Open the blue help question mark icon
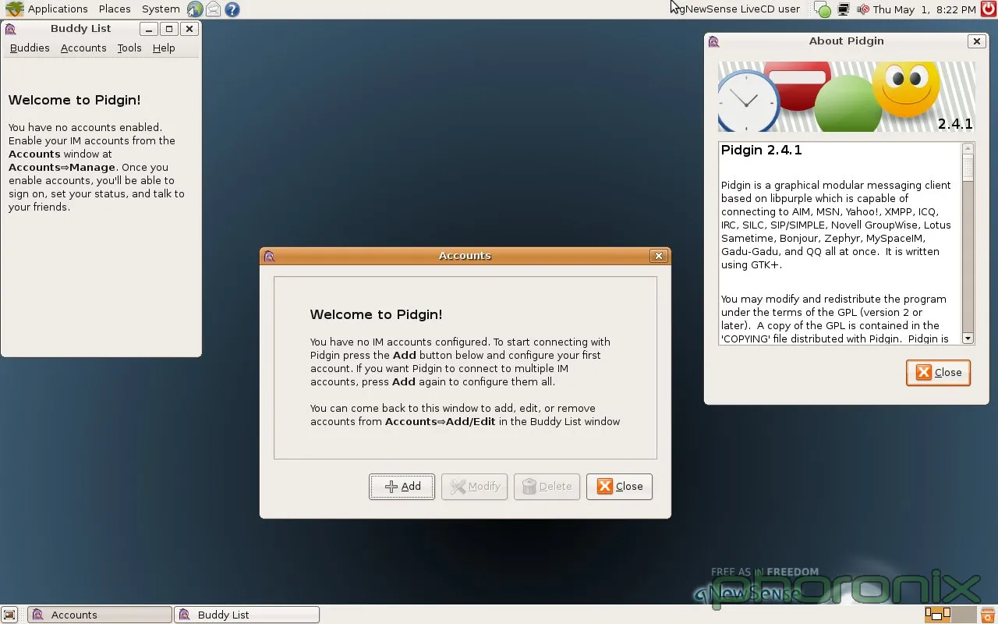 (x=232, y=9)
